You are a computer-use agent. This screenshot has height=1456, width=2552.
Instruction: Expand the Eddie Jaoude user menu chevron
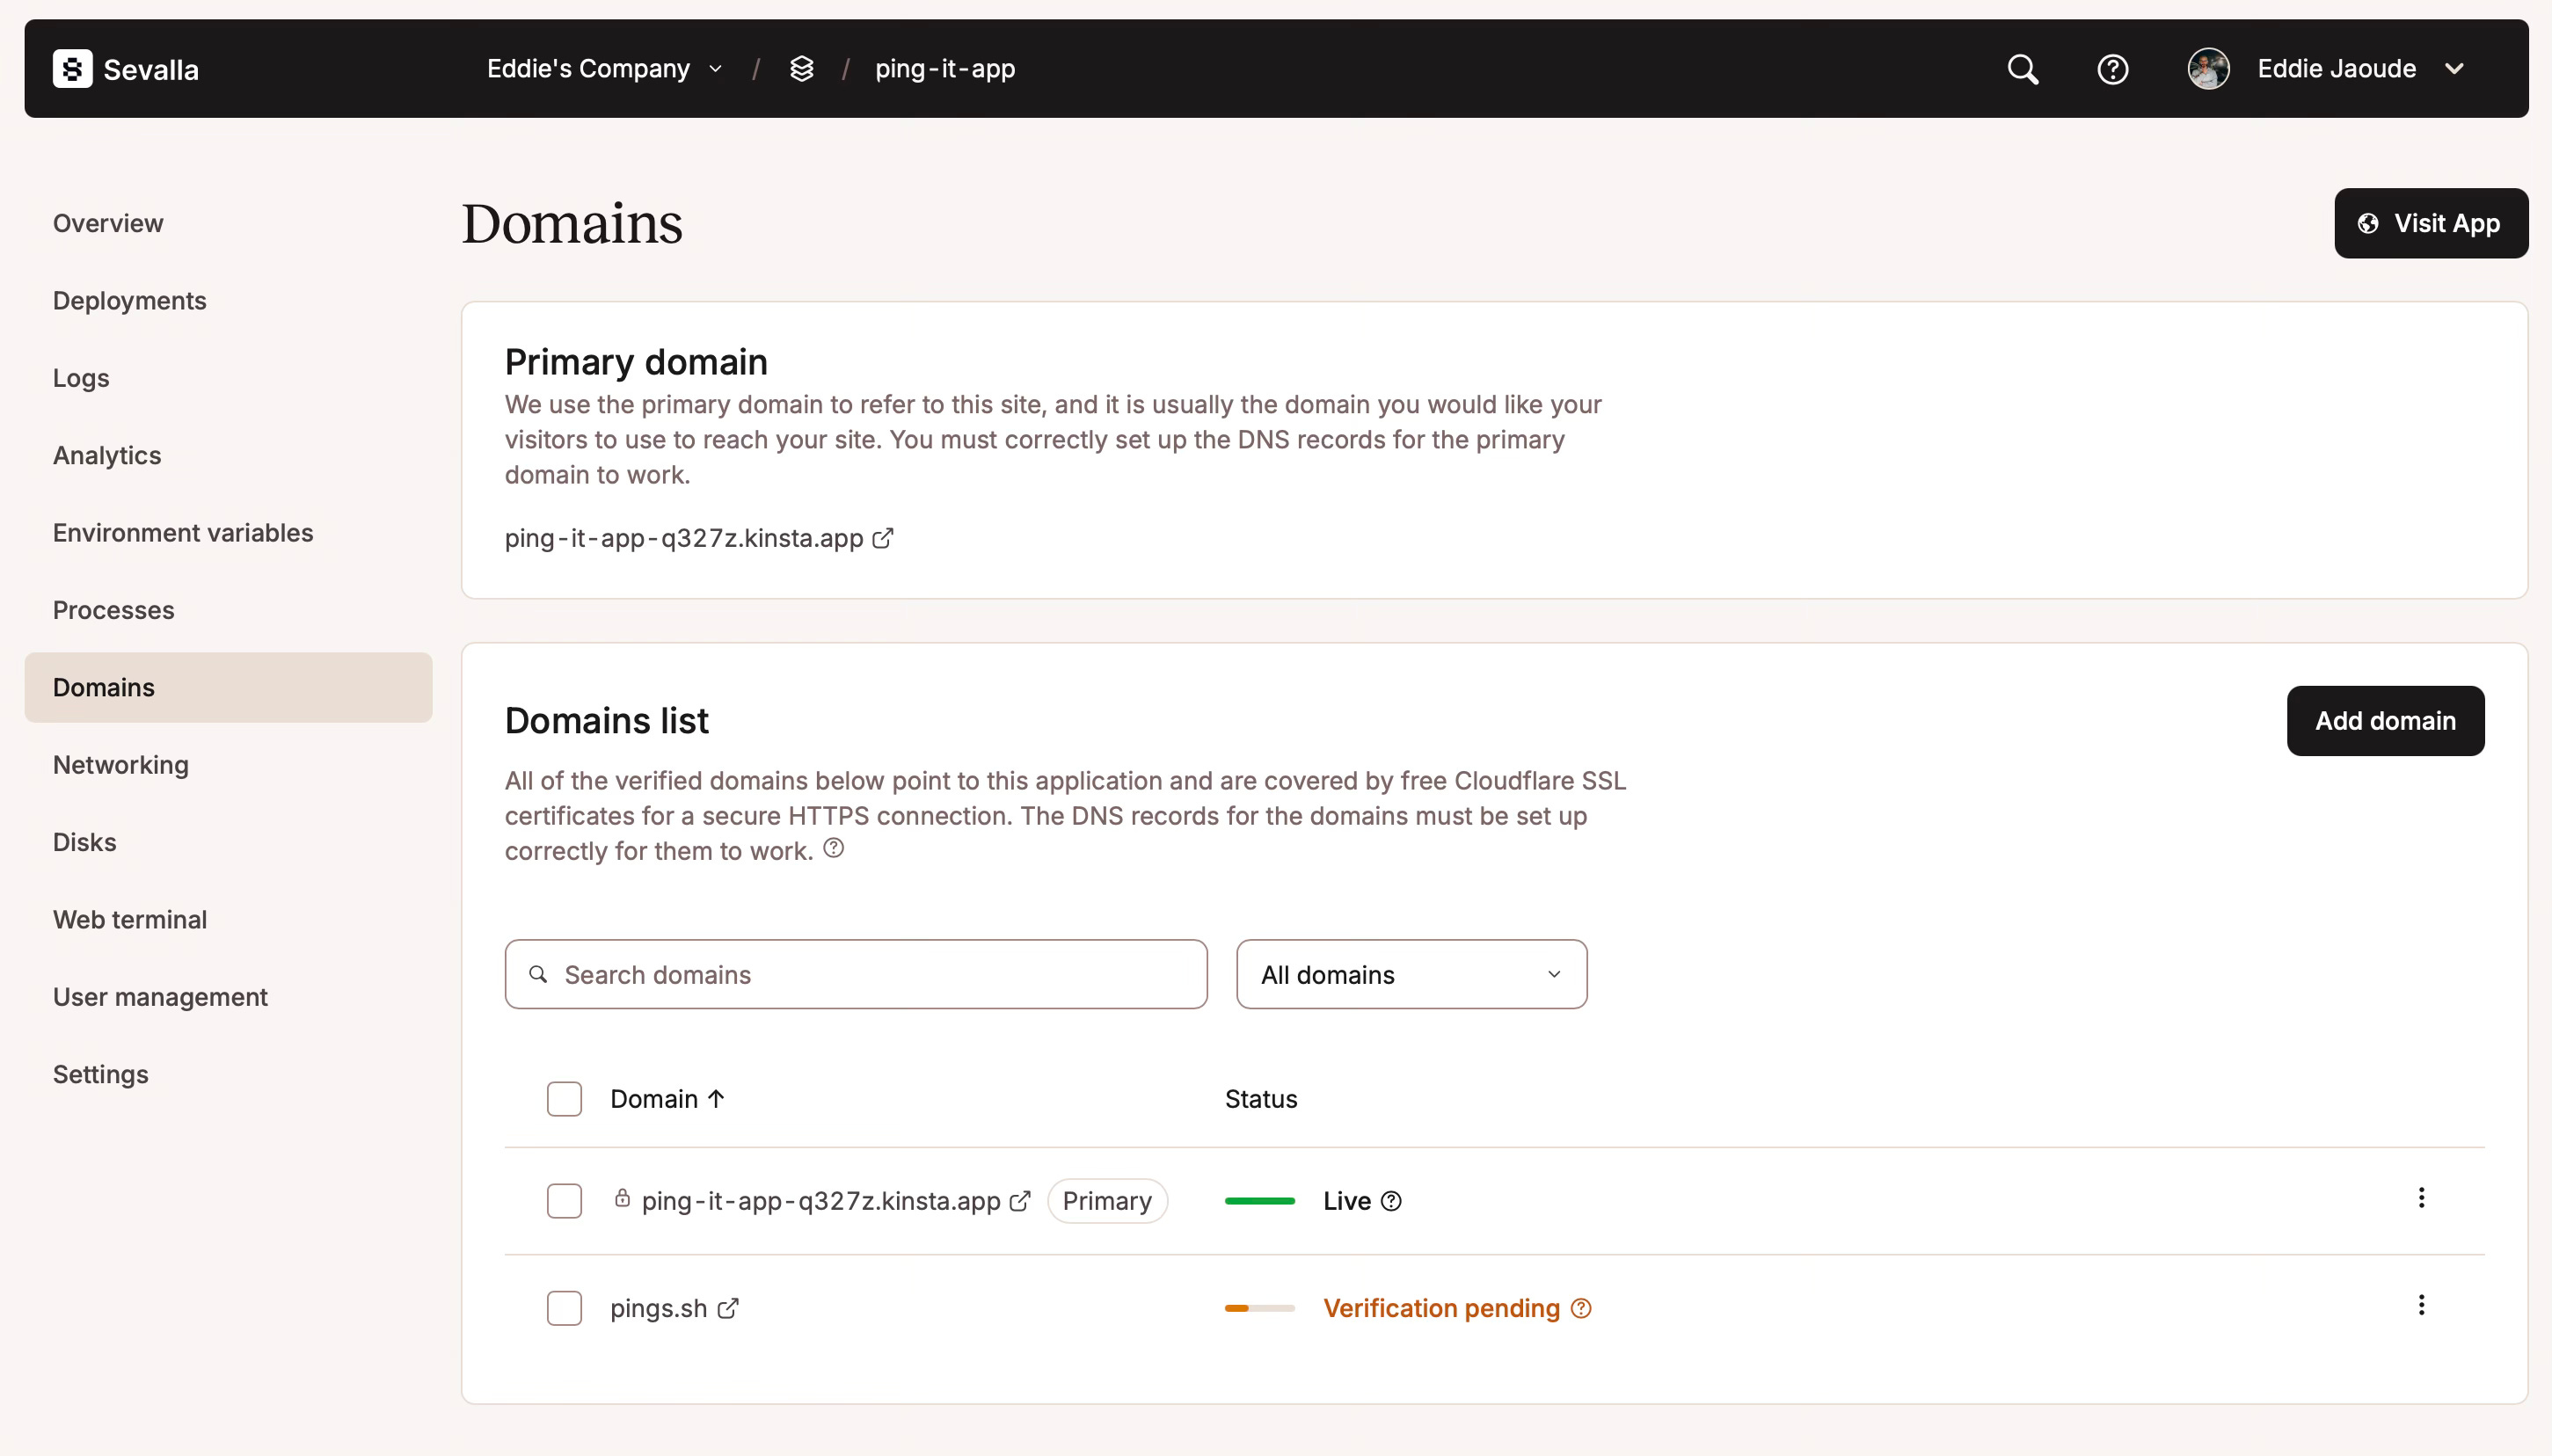click(x=2454, y=69)
